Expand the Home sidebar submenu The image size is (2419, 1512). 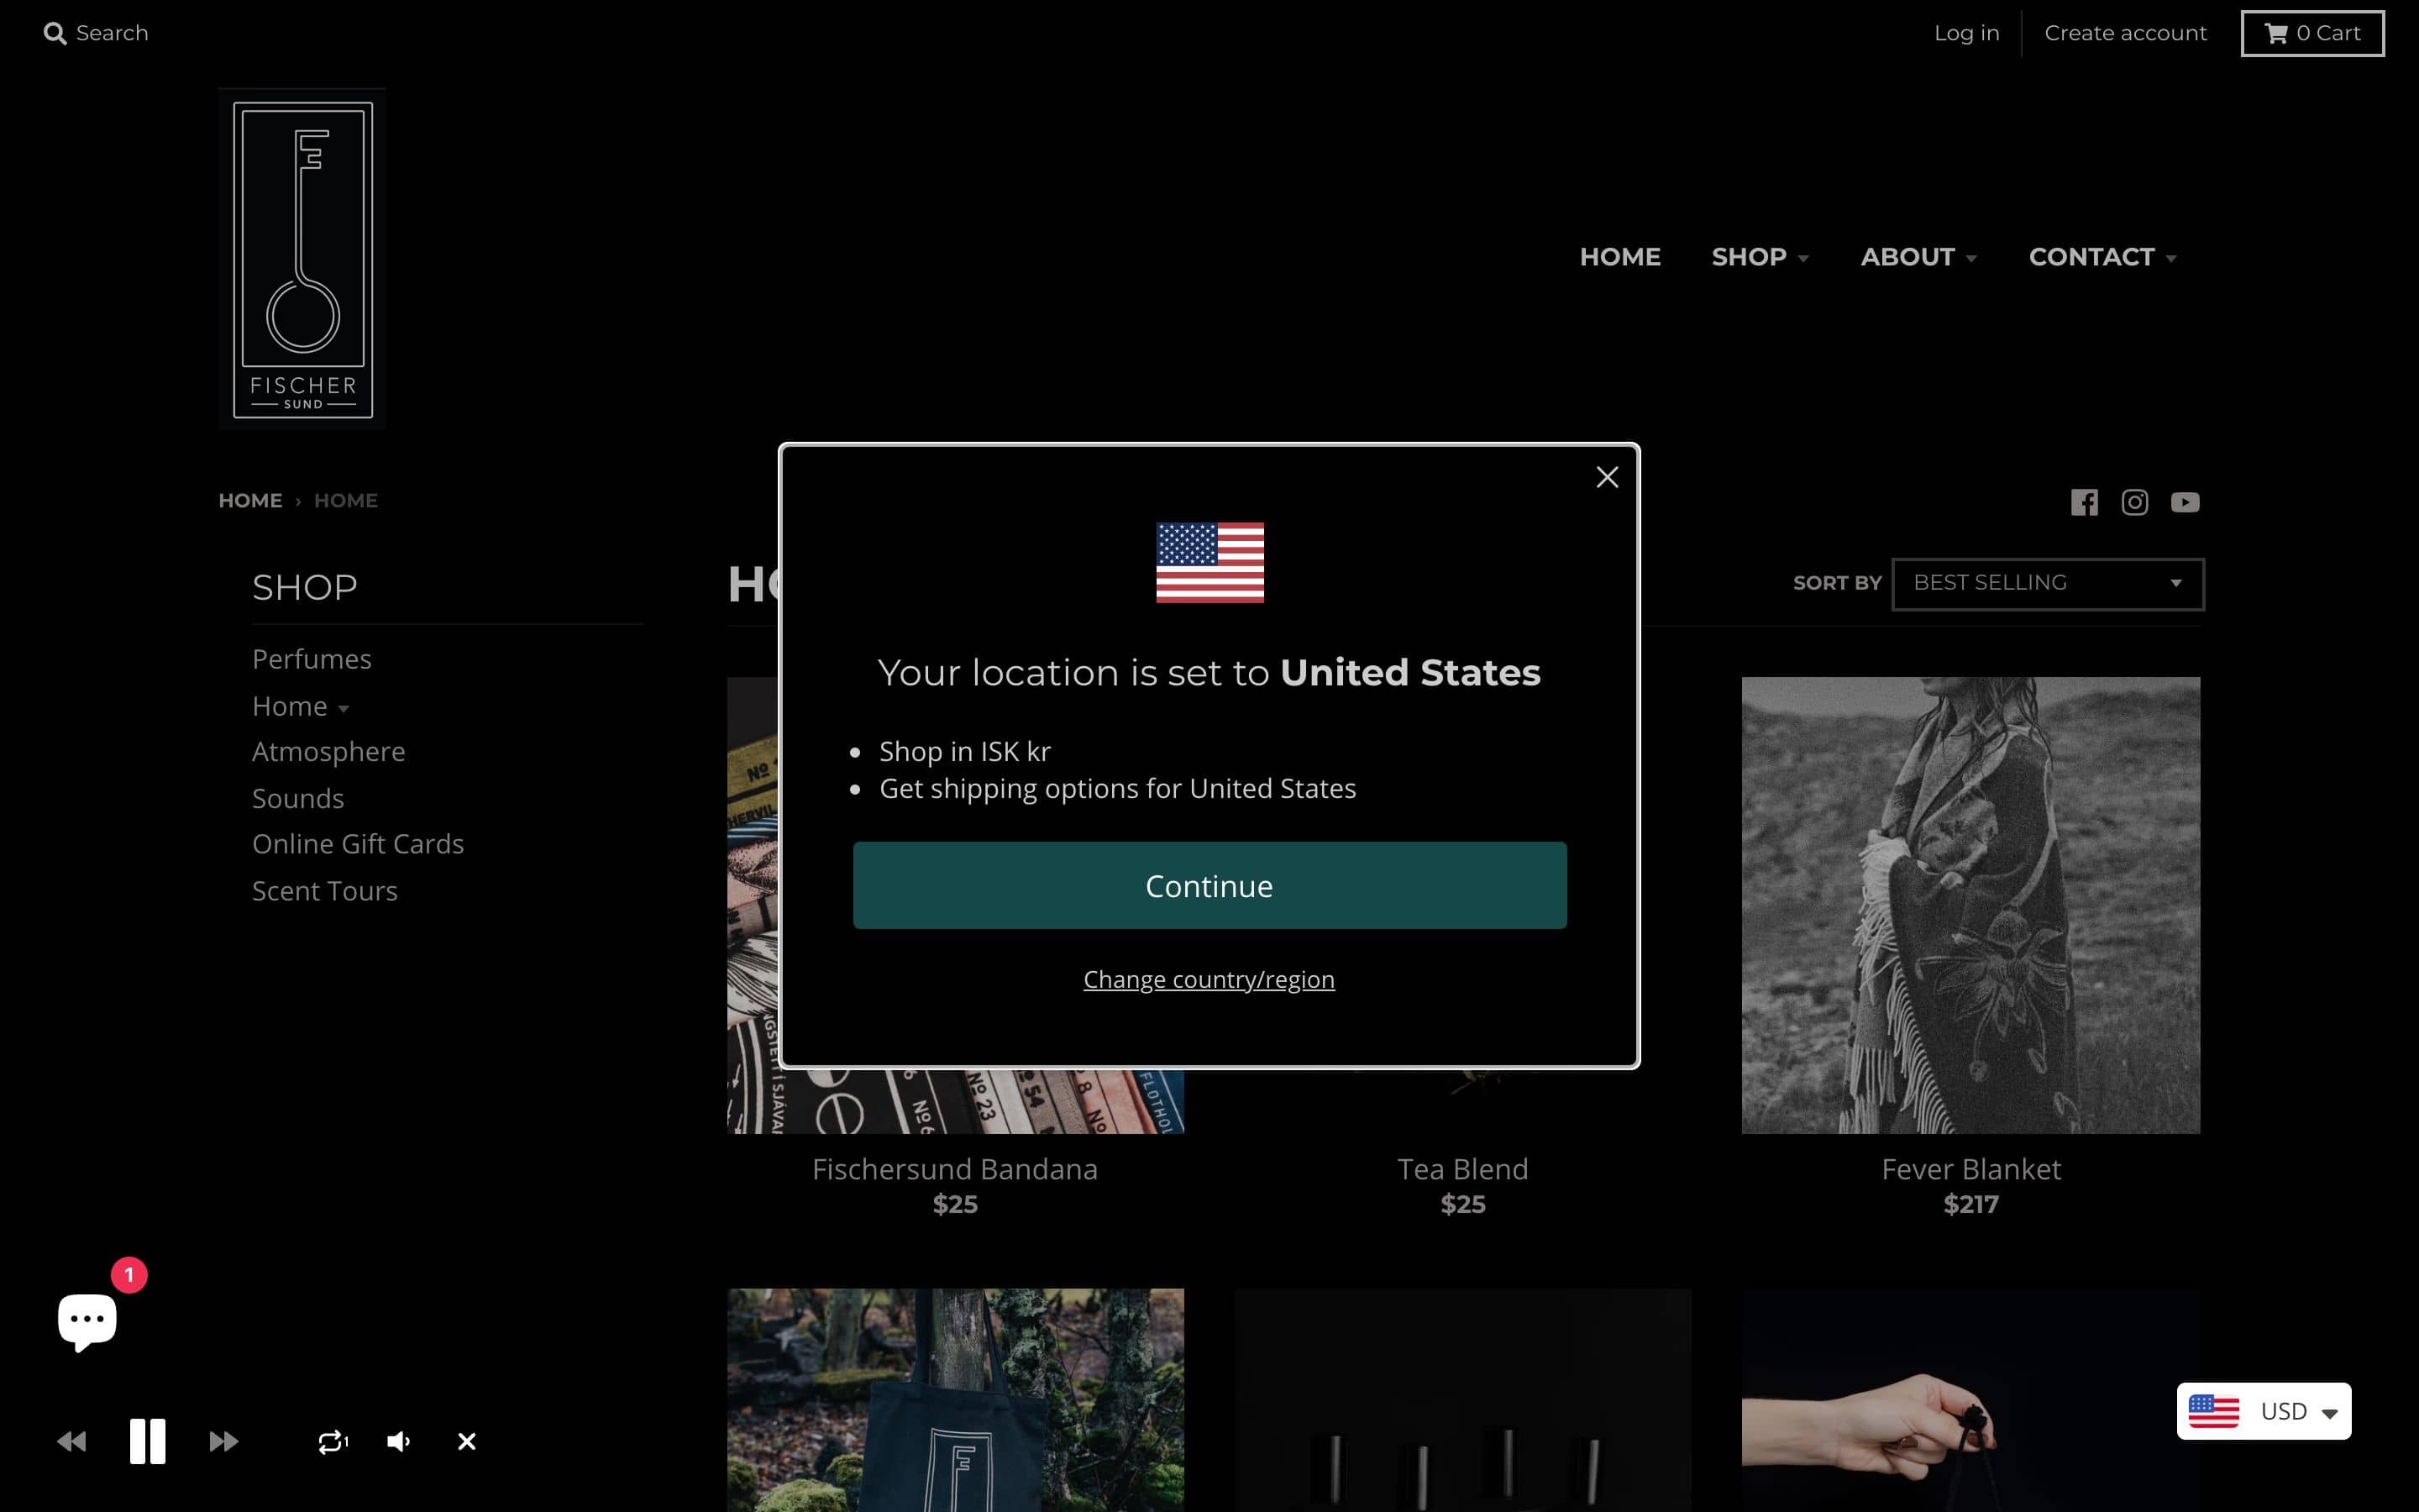point(343,708)
